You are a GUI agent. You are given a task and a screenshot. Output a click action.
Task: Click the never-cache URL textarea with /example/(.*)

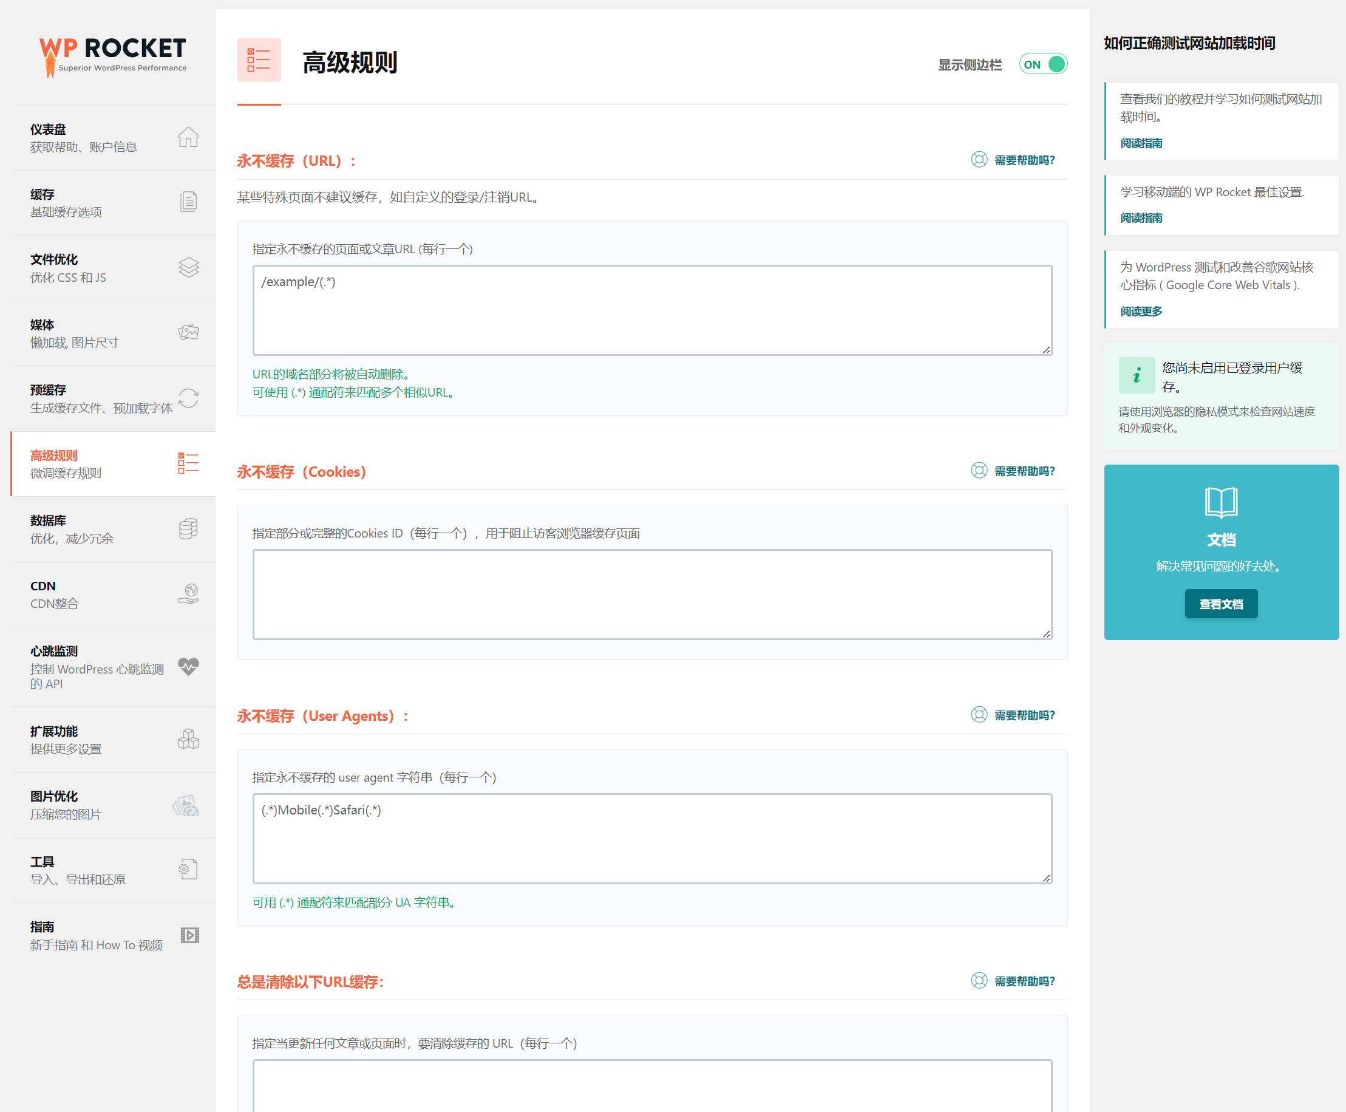coord(652,310)
